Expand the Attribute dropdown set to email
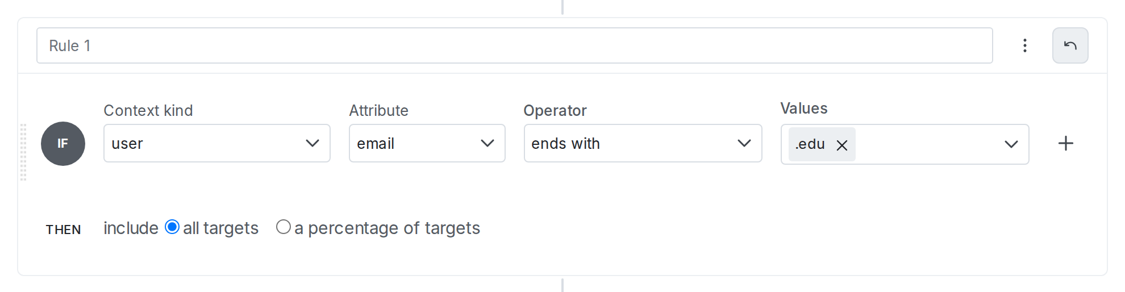 (427, 143)
